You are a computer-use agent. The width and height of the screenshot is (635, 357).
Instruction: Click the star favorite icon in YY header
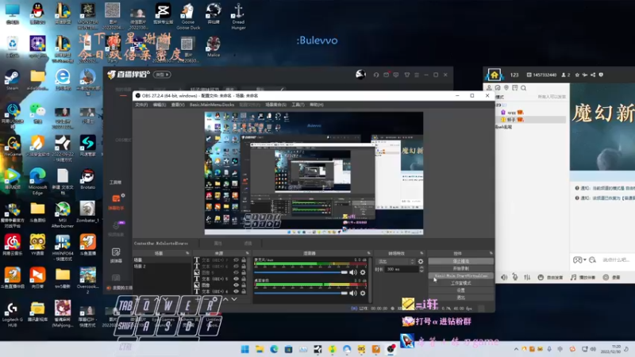[578, 75]
